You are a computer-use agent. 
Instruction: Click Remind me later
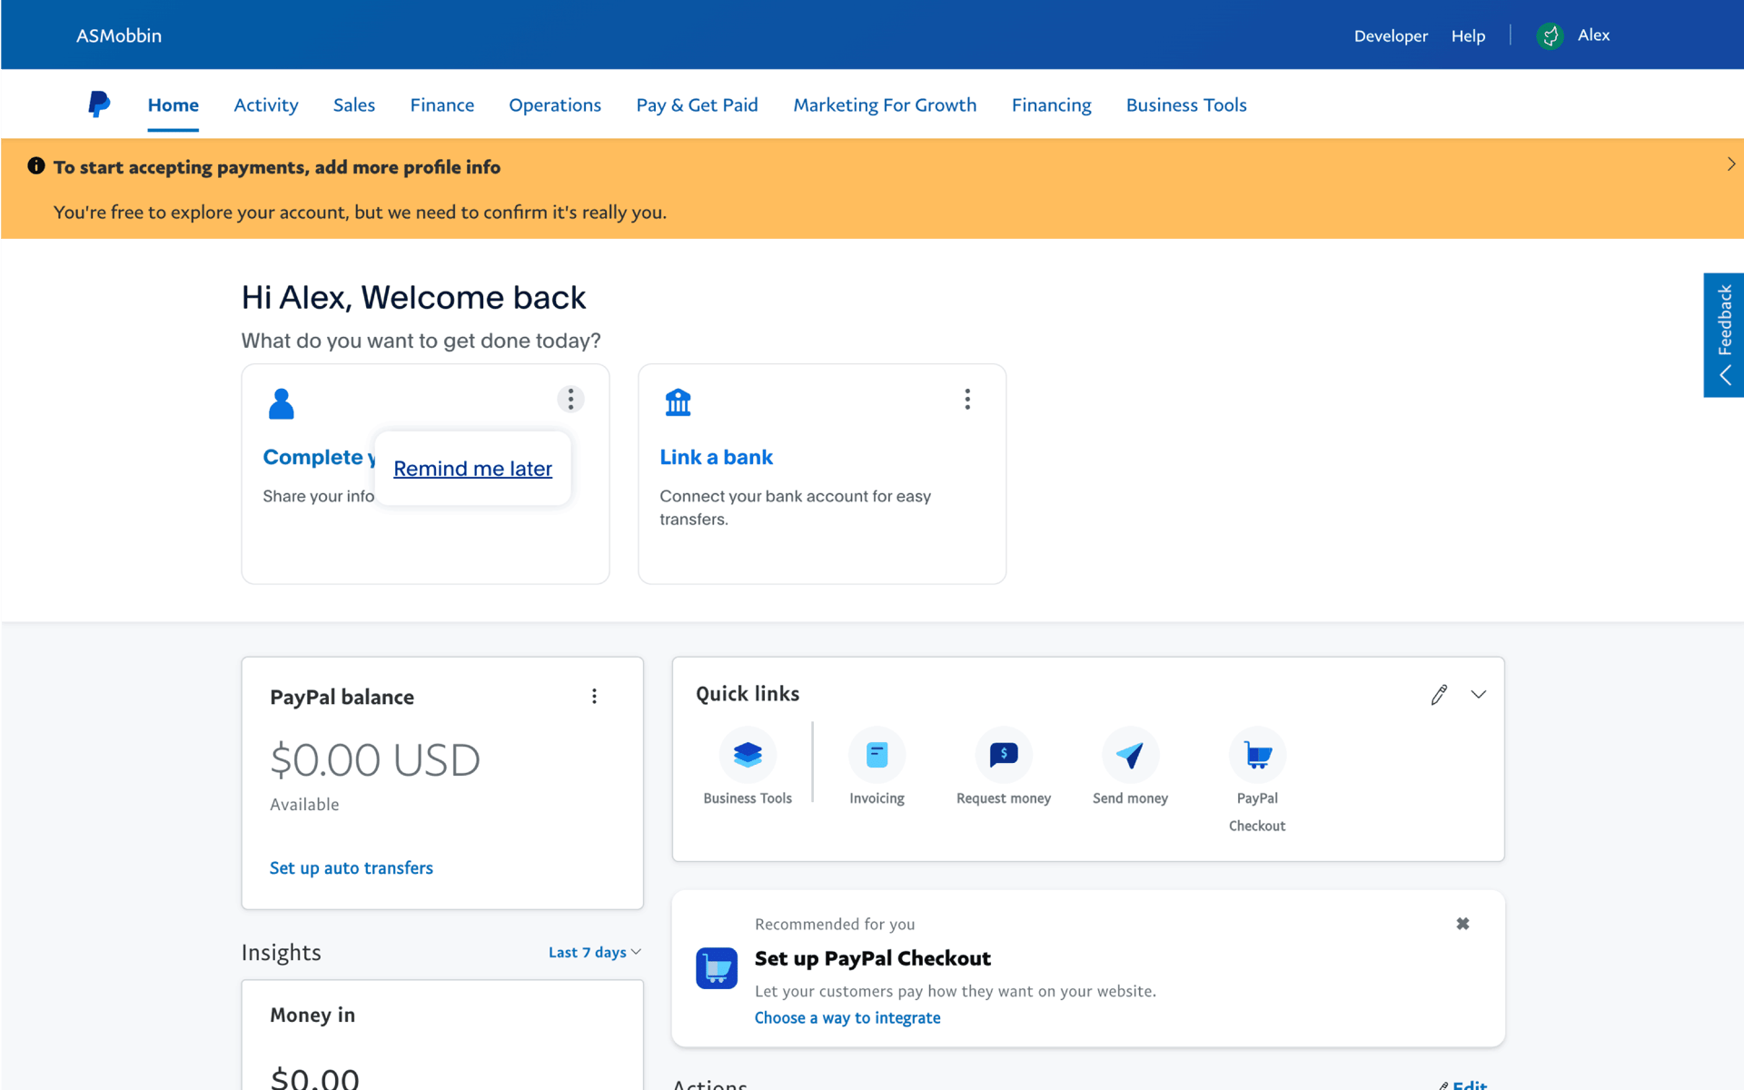coord(472,469)
